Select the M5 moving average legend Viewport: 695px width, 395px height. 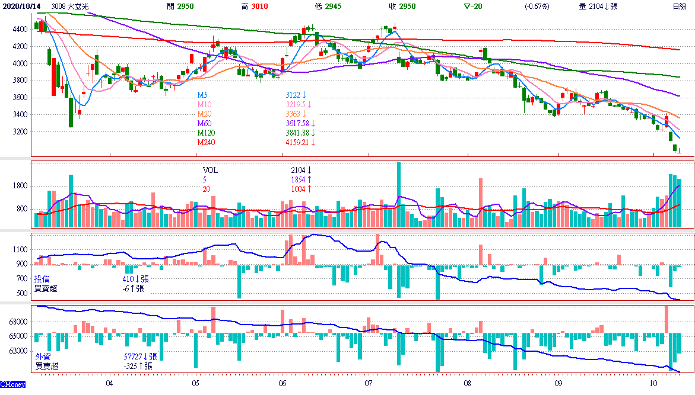click(202, 95)
